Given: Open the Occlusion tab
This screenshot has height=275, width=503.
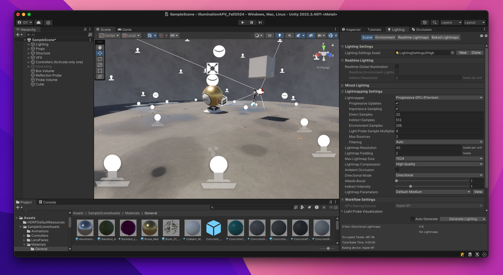Looking at the screenshot, I should [422, 29].
